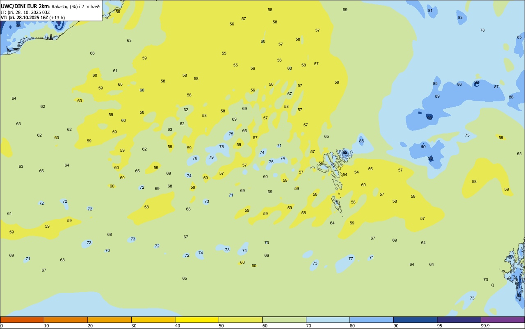Click the 80–90 medium blue legend swatch
525x329 pixels.
pos(372,320)
